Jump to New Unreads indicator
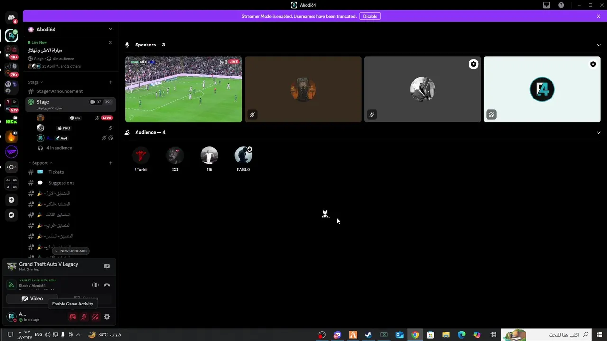 click(x=71, y=251)
